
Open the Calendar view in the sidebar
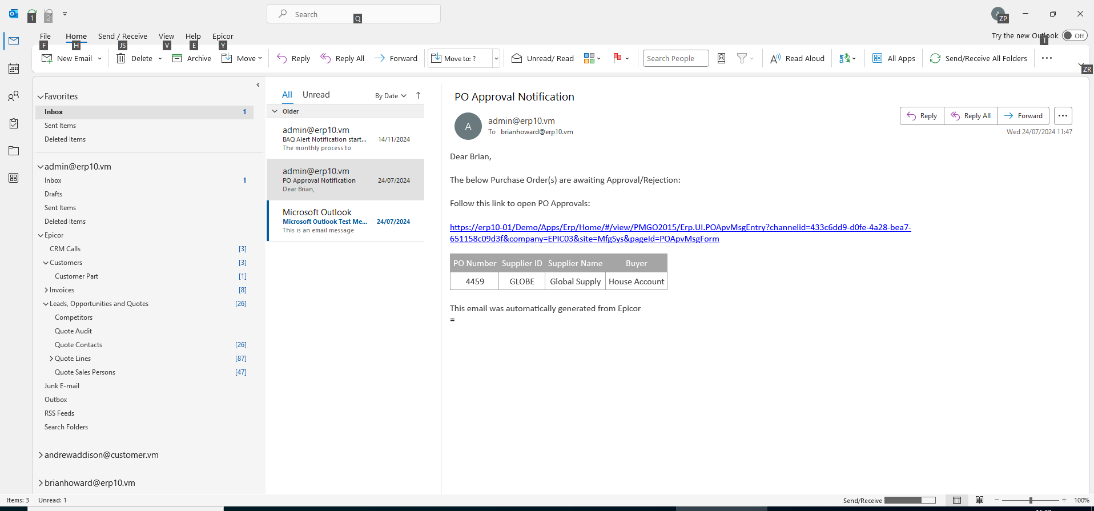tap(14, 69)
